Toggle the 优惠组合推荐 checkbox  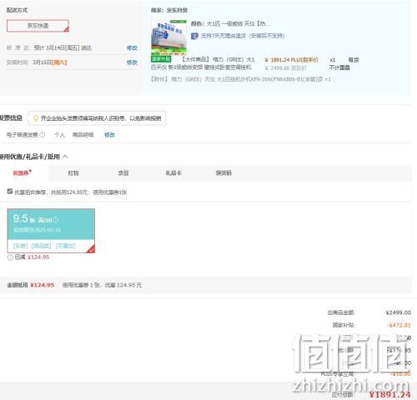coord(10,191)
